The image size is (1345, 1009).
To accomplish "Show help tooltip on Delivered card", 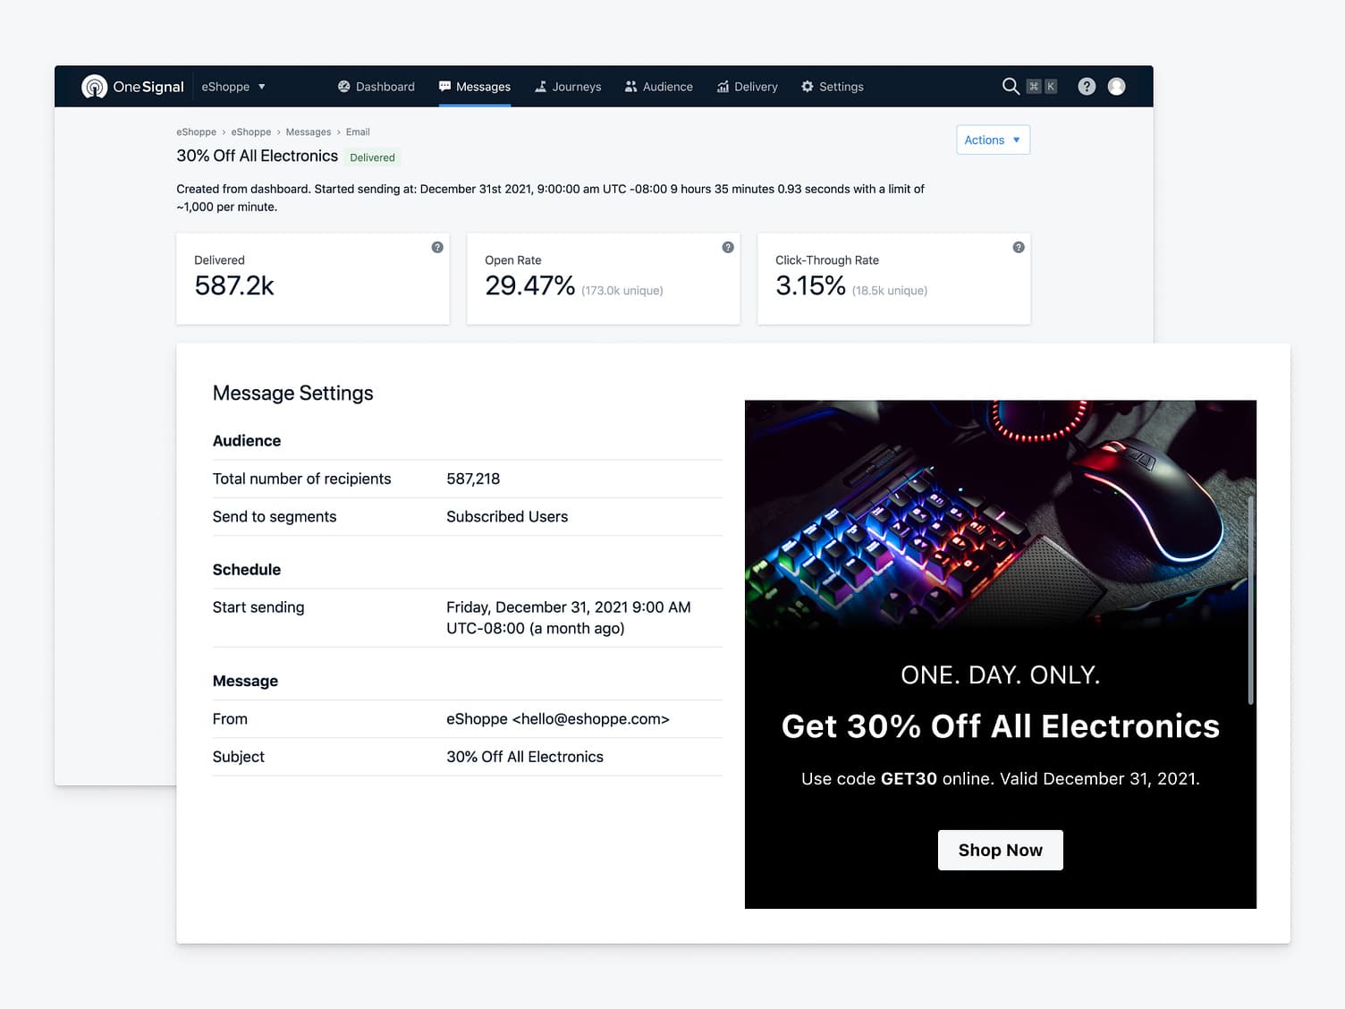I will pyautogui.click(x=437, y=247).
